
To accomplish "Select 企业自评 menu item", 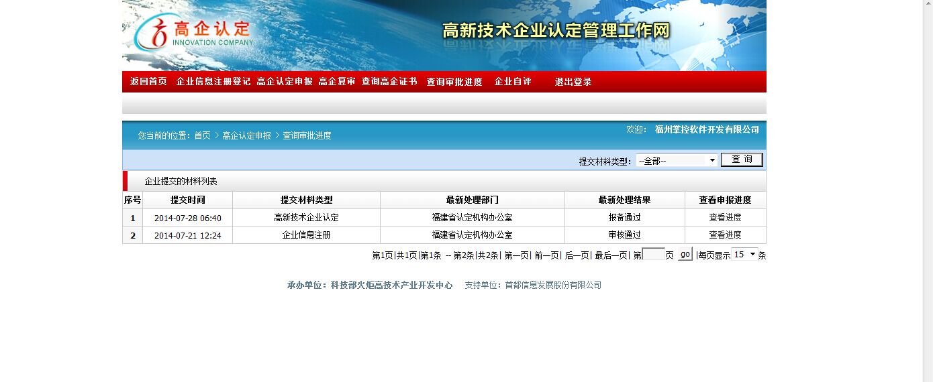I will (513, 82).
